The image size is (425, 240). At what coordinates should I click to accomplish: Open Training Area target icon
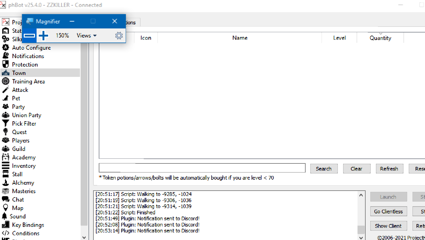click(x=6, y=81)
